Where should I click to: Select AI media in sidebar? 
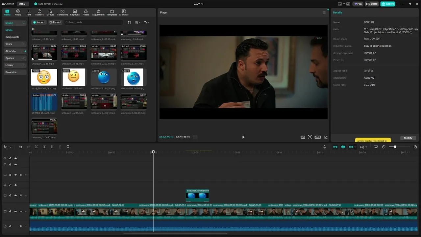(x=15, y=51)
